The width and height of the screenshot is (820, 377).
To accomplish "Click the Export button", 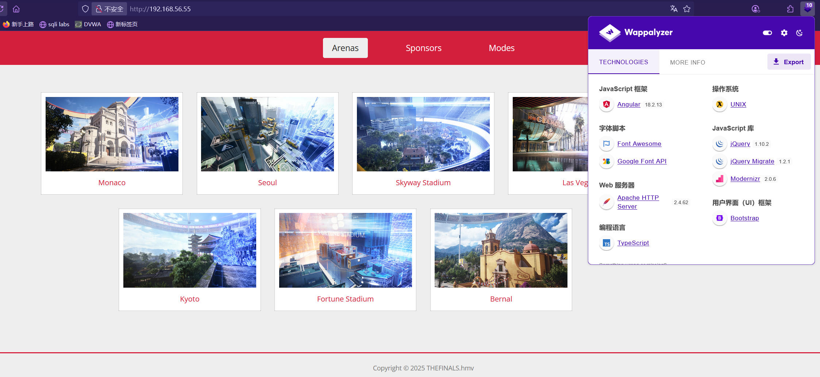I will [x=789, y=62].
